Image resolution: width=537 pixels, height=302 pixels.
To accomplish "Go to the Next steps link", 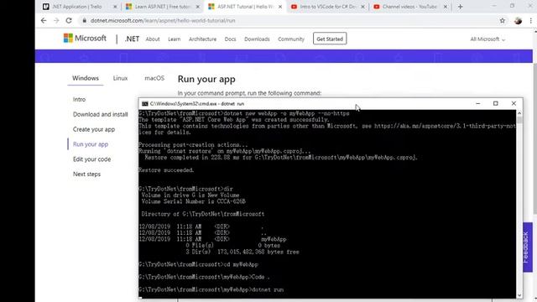I will [x=86, y=174].
